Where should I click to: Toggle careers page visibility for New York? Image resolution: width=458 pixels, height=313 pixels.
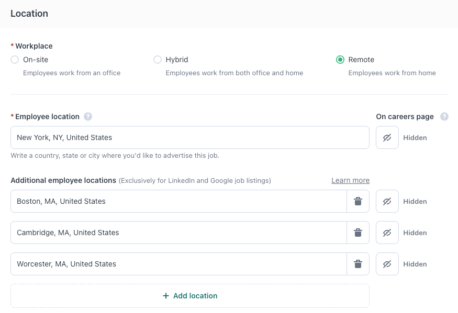coord(387,137)
